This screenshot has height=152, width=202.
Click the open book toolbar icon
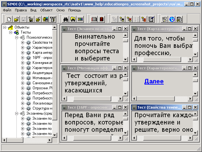[x=94, y=19]
